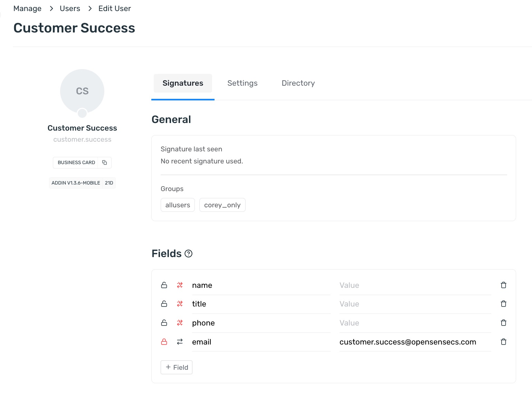Select the allusers group tag
Screen dimensions: 532x396
coord(178,205)
